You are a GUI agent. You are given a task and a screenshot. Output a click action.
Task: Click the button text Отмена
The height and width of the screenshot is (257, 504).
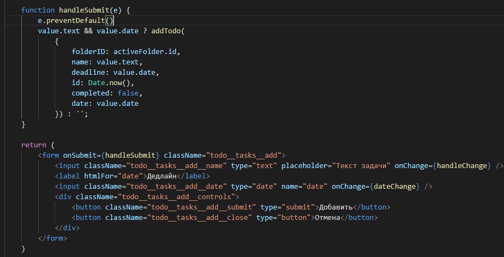pos(327,217)
